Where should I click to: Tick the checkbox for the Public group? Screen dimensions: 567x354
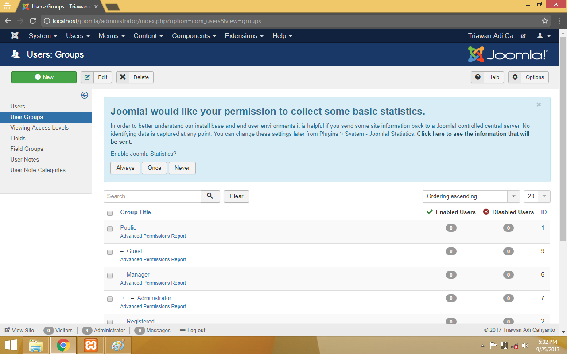[x=110, y=229]
